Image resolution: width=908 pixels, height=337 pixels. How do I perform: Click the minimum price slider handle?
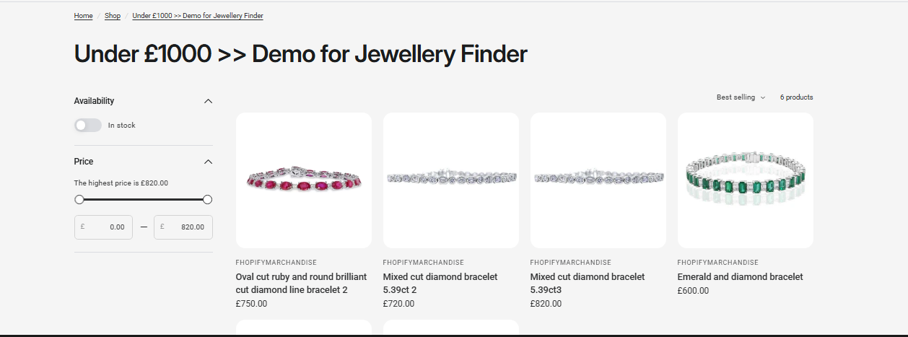point(79,199)
